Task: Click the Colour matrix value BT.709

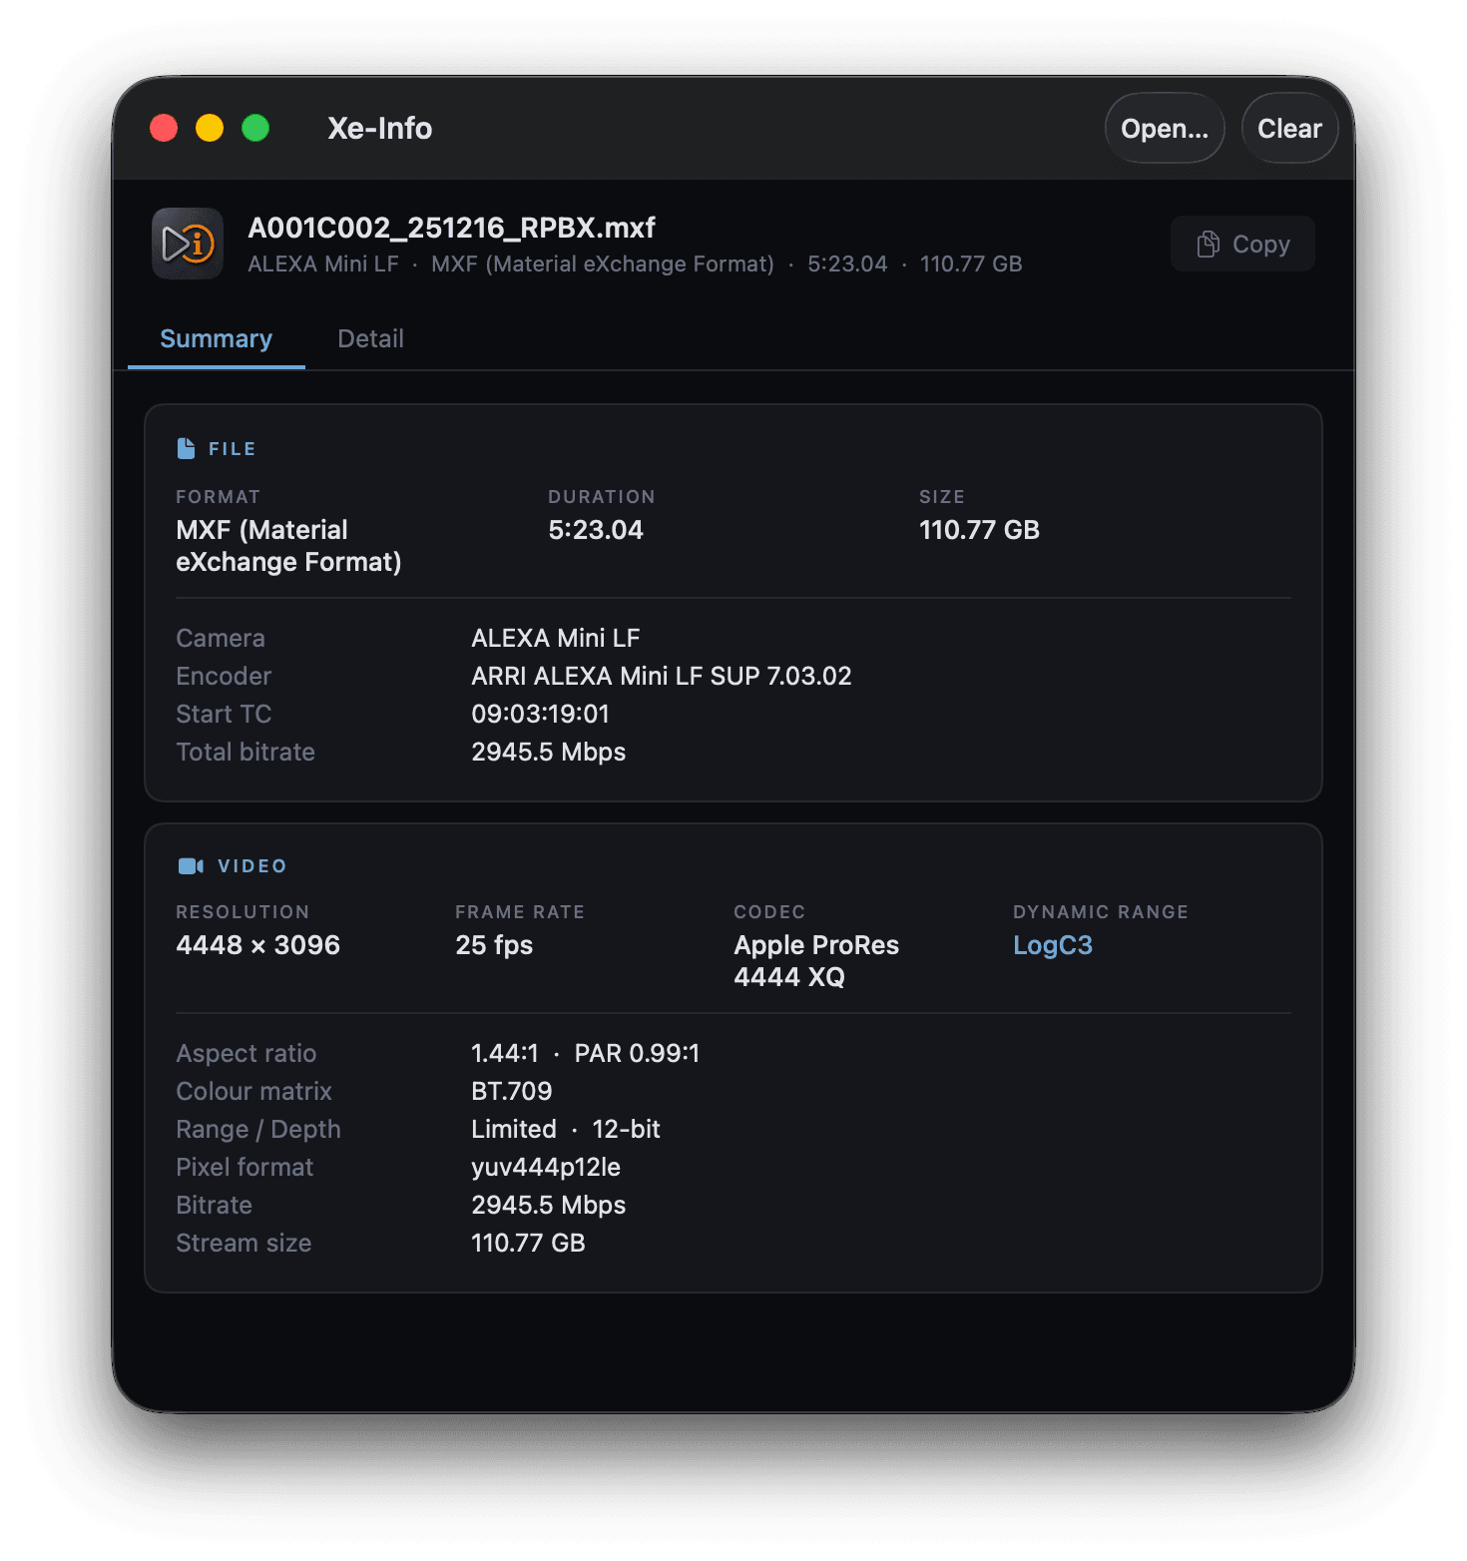Action: [x=512, y=1091]
